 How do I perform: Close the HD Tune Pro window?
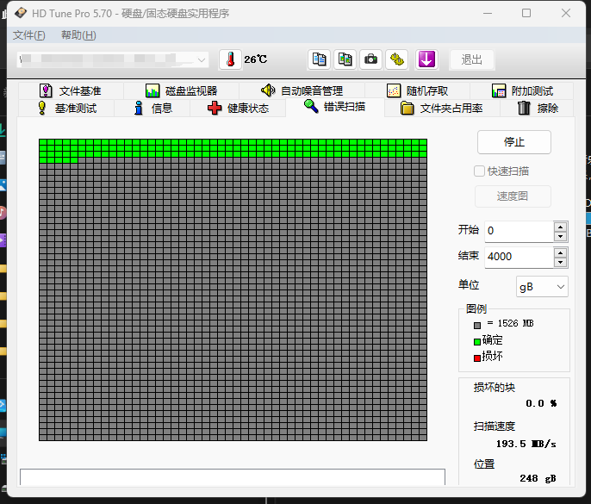(566, 13)
